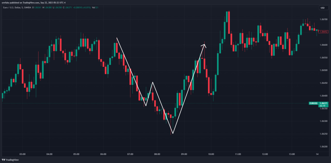Click the low price value 1.06358
The height and width of the screenshot is (163, 331).
point(58,8)
